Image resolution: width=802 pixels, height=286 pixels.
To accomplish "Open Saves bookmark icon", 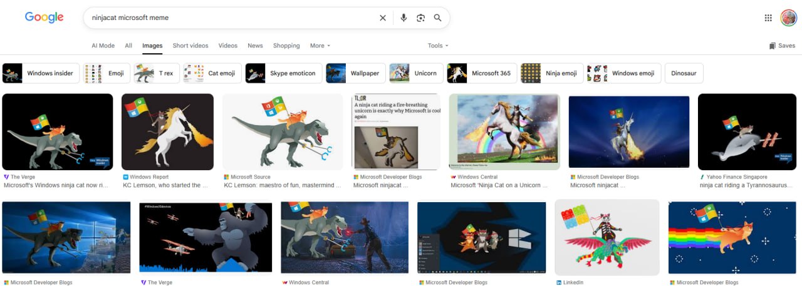I will pyautogui.click(x=782, y=46).
